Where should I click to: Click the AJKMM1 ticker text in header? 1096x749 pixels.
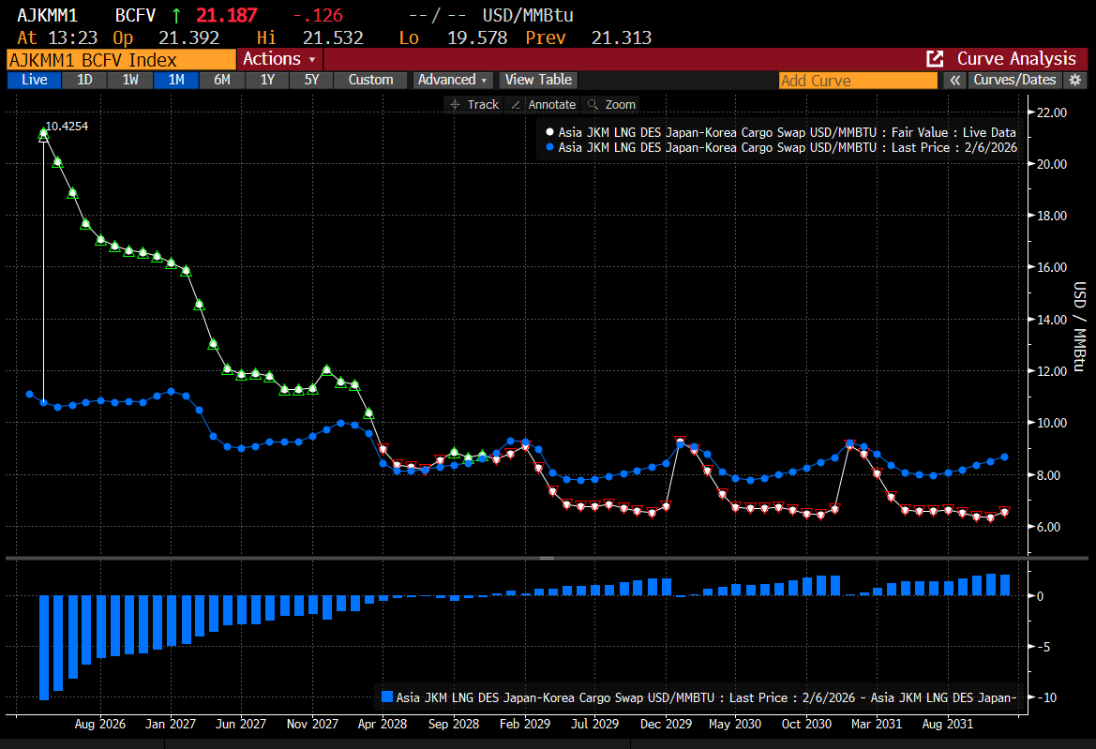point(47,15)
